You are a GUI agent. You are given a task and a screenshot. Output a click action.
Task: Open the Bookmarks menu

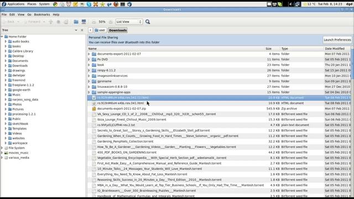[42, 14]
